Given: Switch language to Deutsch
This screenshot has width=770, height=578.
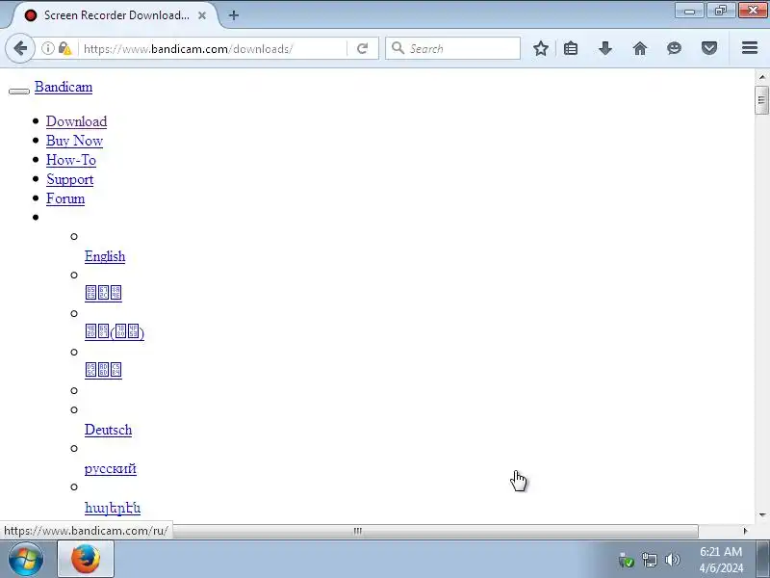Looking at the screenshot, I should coord(108,430).
